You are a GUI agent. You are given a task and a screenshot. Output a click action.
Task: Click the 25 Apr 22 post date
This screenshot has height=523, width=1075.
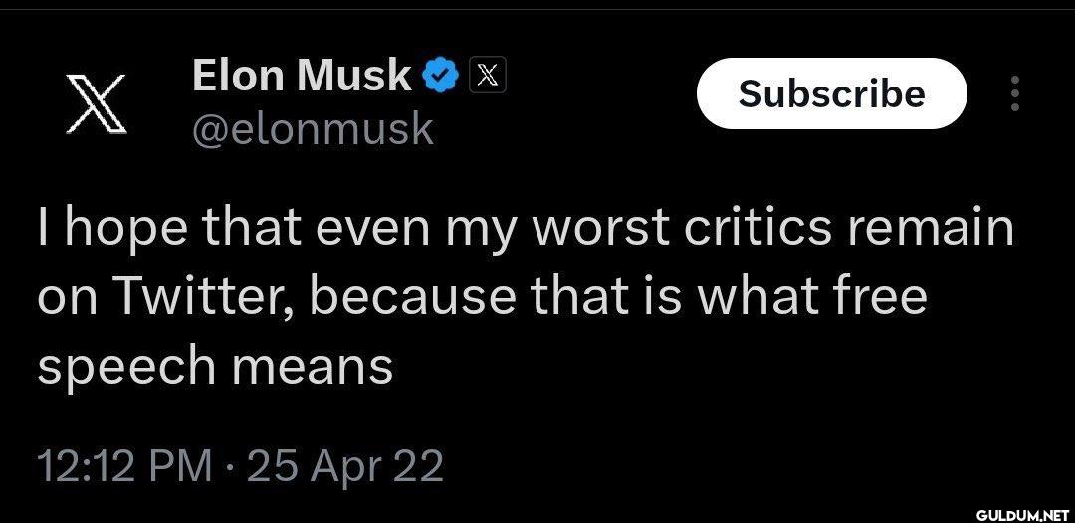click(344, 469)
